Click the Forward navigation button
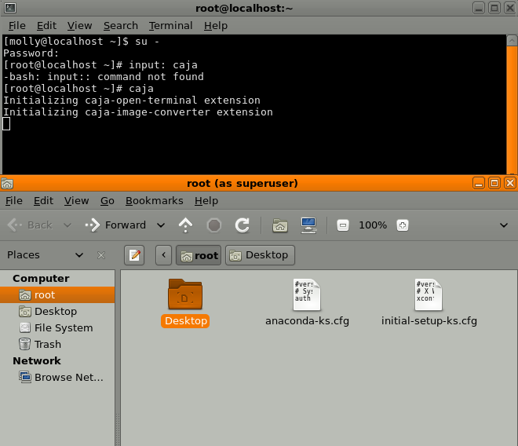518x446 pixels. click(x=115, y=225)
